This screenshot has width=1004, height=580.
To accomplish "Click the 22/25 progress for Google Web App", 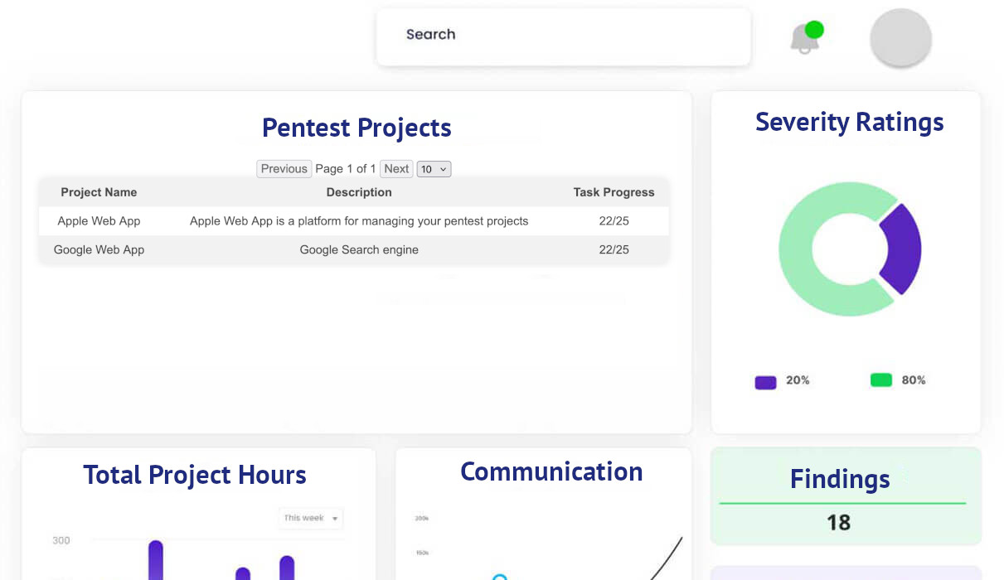I will 614,249.
